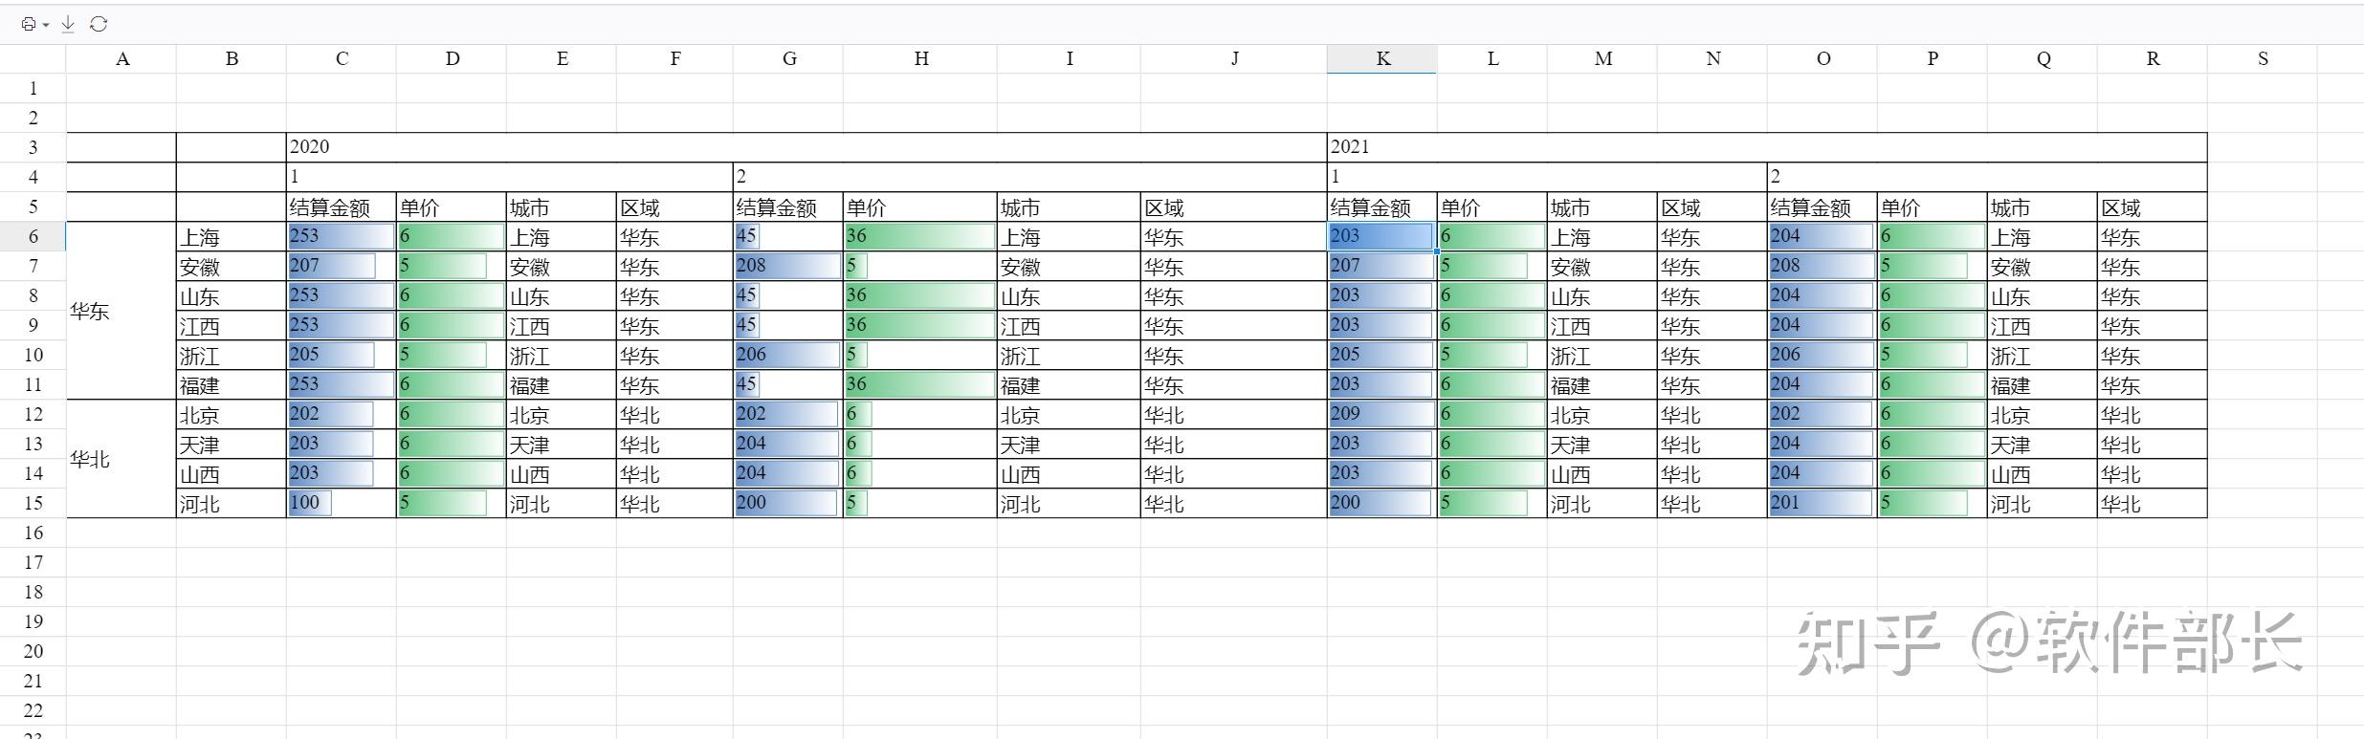Click the 2021 year header cell
The height and width of the screenshot is (739, 2364).
click(x=1766, y=147)
